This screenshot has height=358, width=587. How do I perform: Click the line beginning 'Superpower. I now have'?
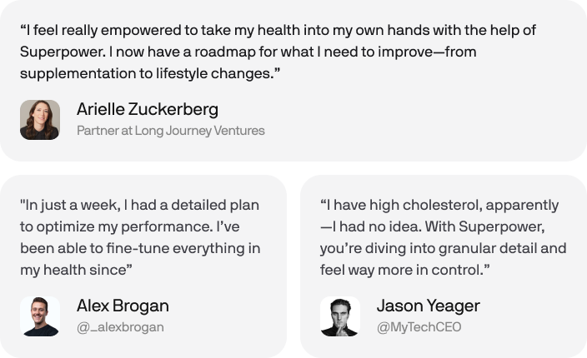click(248, 52)
